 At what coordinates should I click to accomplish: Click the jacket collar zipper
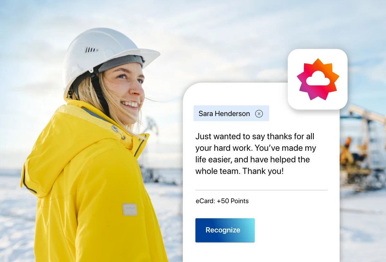[x=141, y=146]
